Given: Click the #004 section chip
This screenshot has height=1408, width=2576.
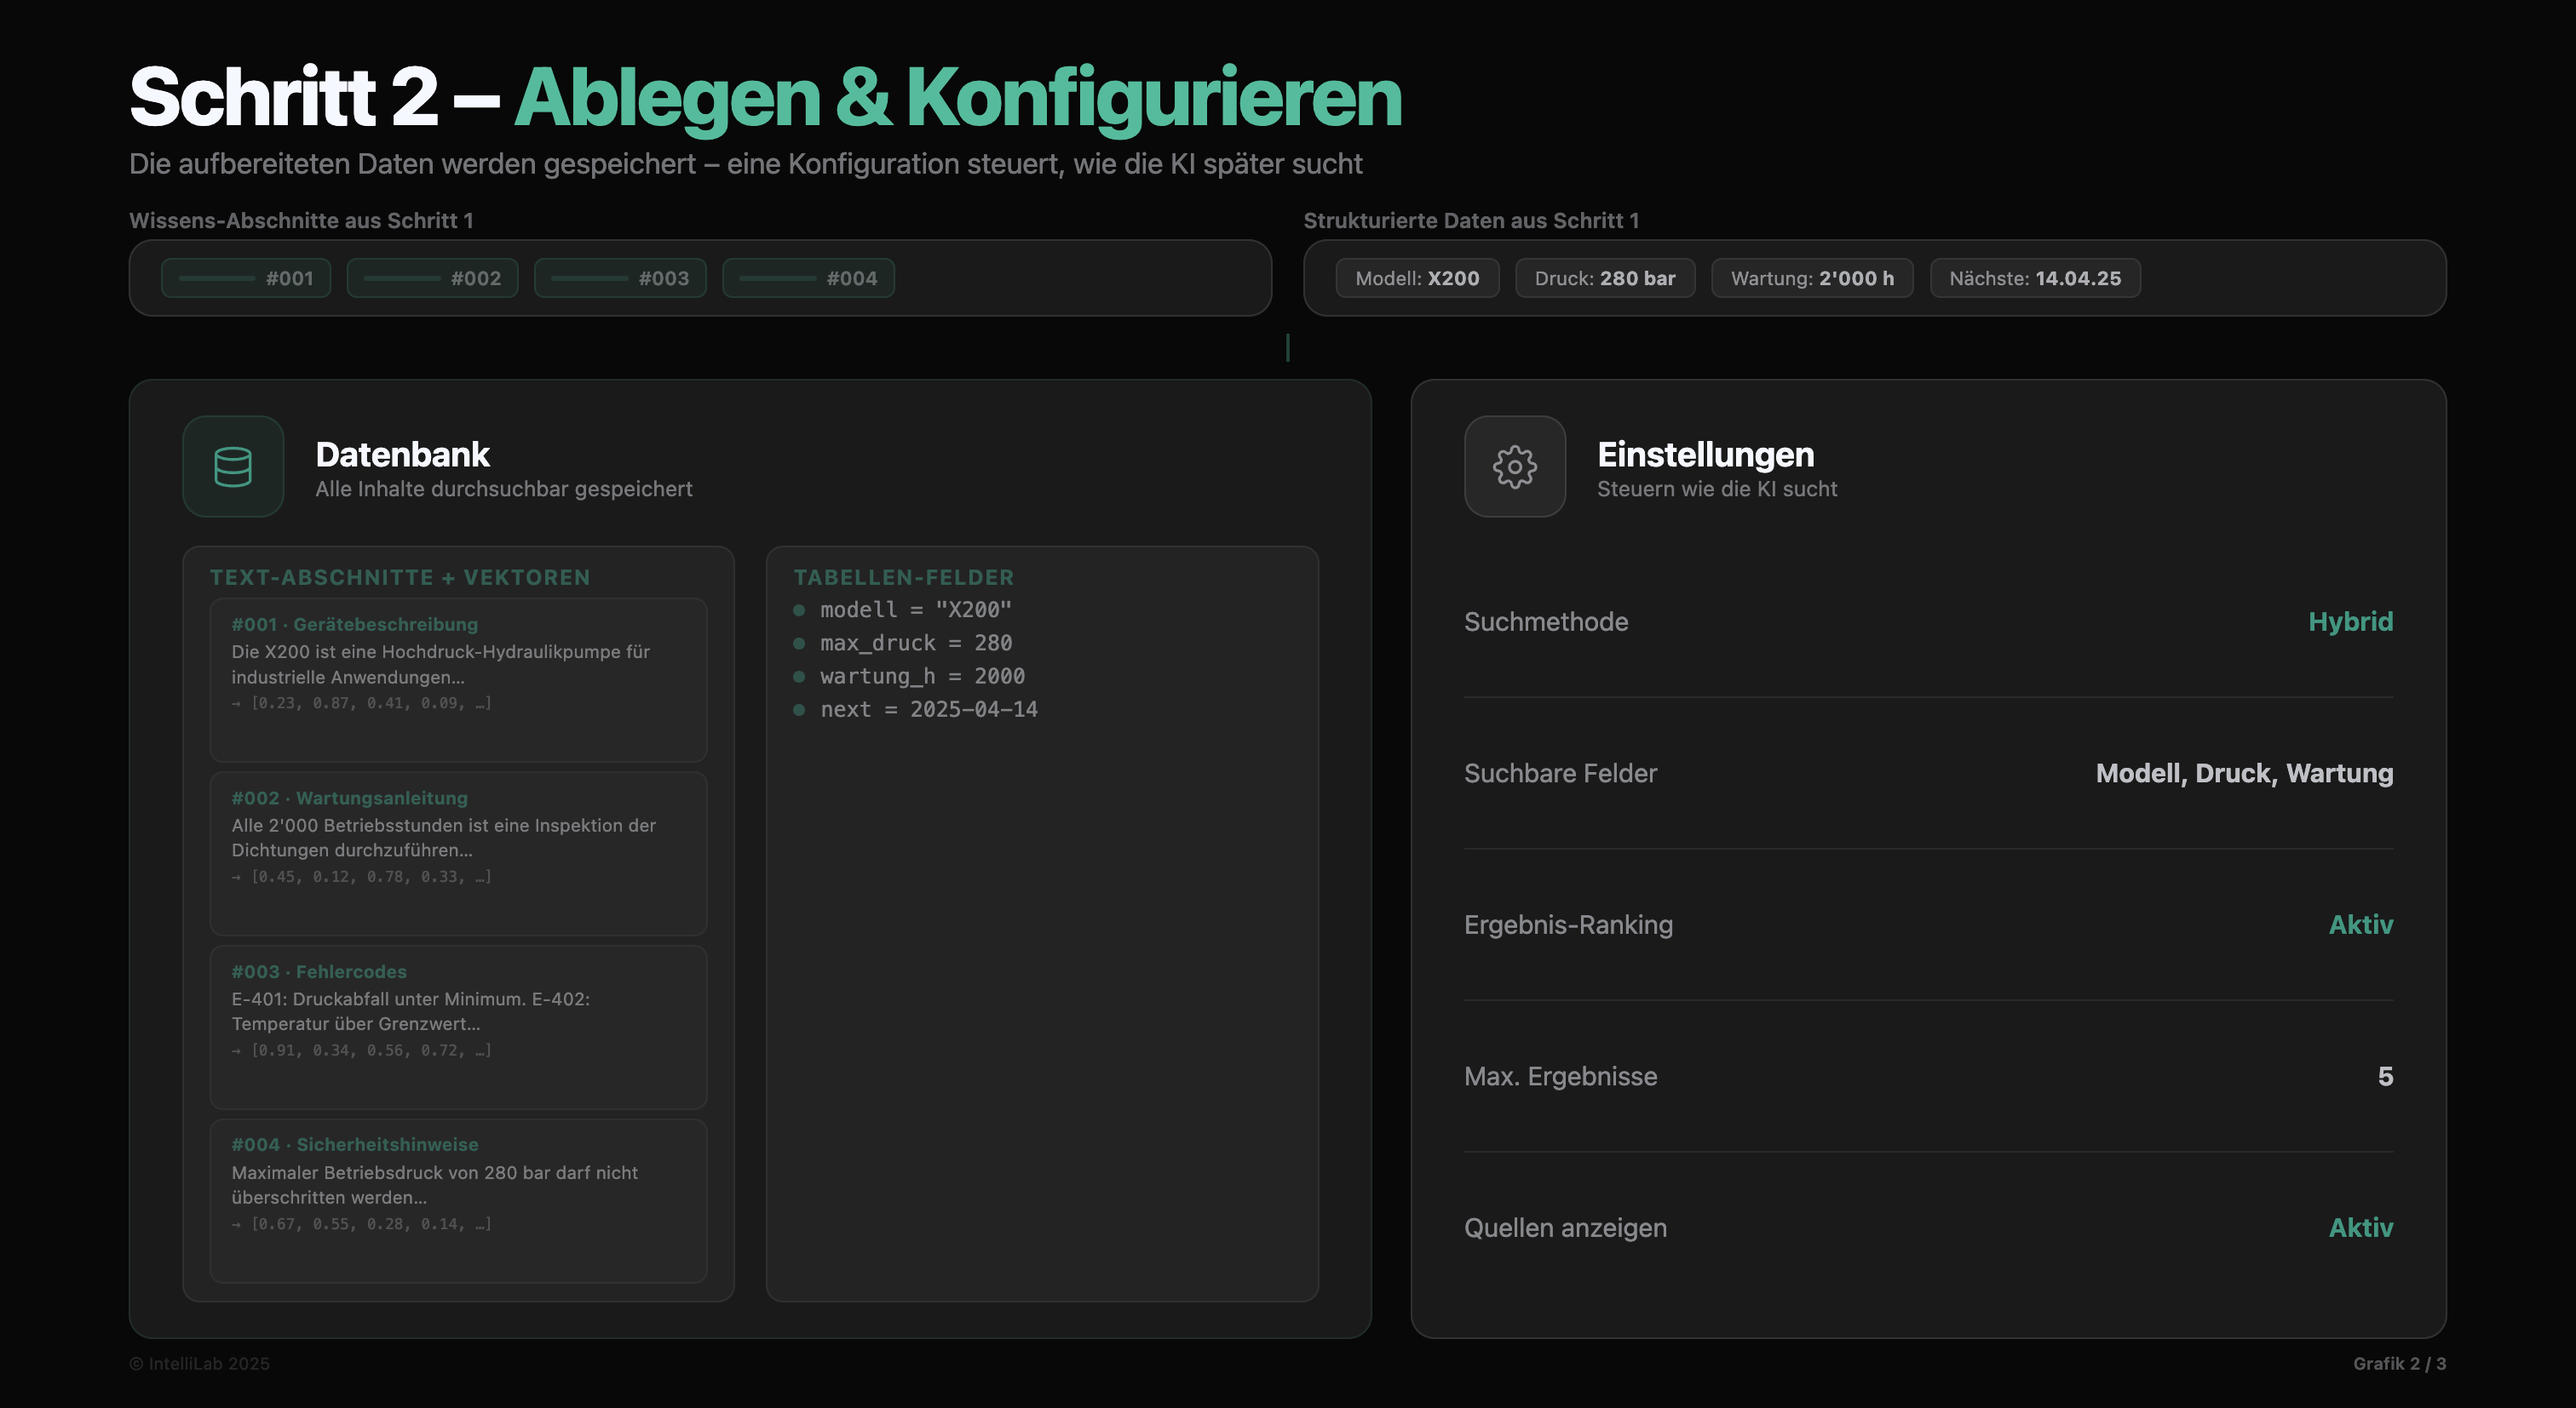Looking at the screenshot, I should pyautogui.click(x=808, y=279).
